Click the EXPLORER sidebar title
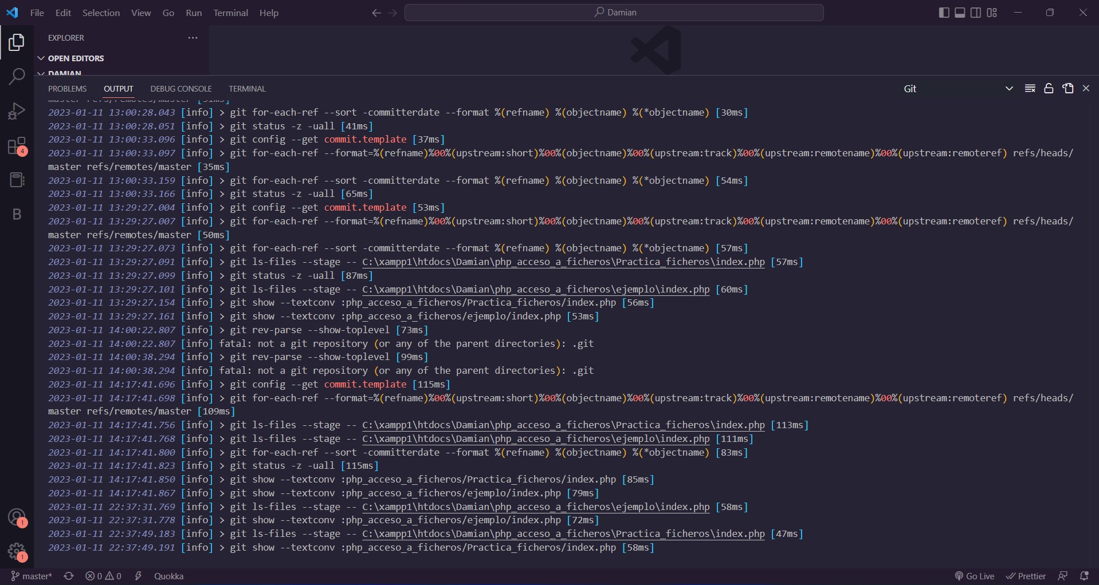 point(66,38)
